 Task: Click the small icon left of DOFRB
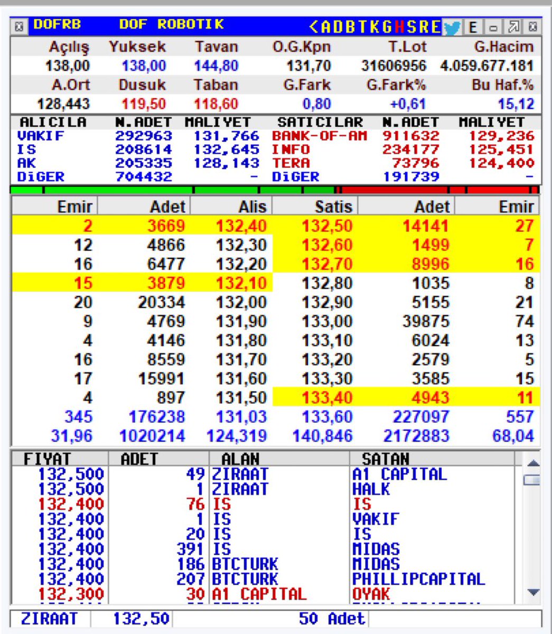coord(20,26)
